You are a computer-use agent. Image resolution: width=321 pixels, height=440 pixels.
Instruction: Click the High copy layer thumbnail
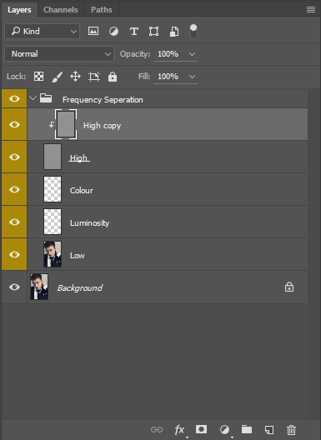tap(66, 124)
